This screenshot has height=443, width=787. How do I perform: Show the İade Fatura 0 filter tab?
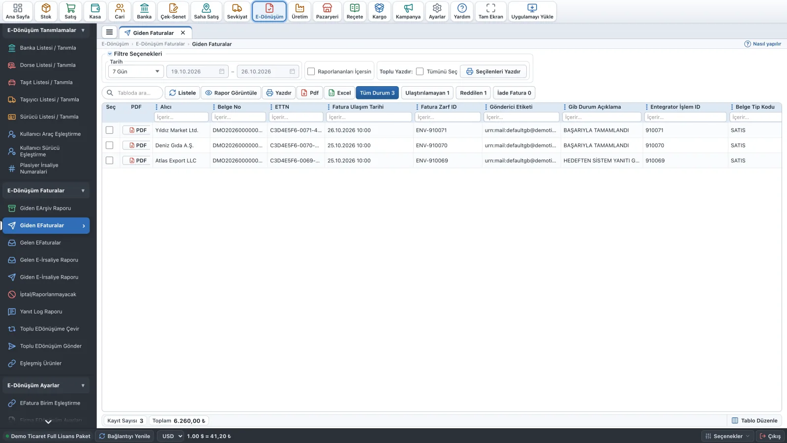pyautogui.click(x=514, y=93)
